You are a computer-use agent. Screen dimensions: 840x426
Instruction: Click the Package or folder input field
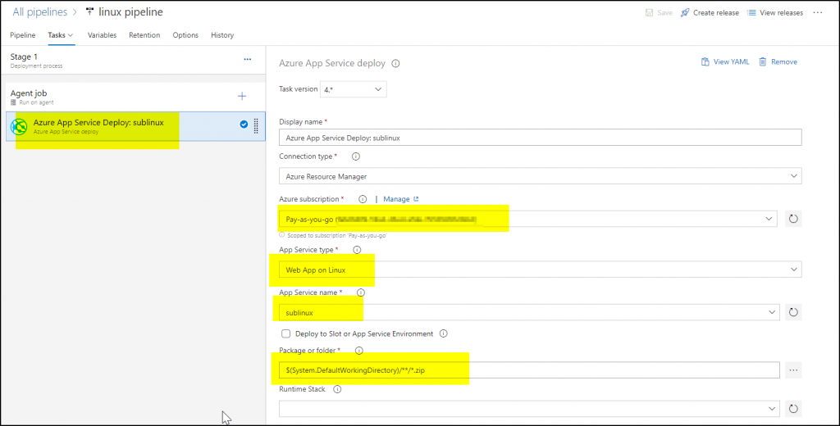click(x=529, y=370)
